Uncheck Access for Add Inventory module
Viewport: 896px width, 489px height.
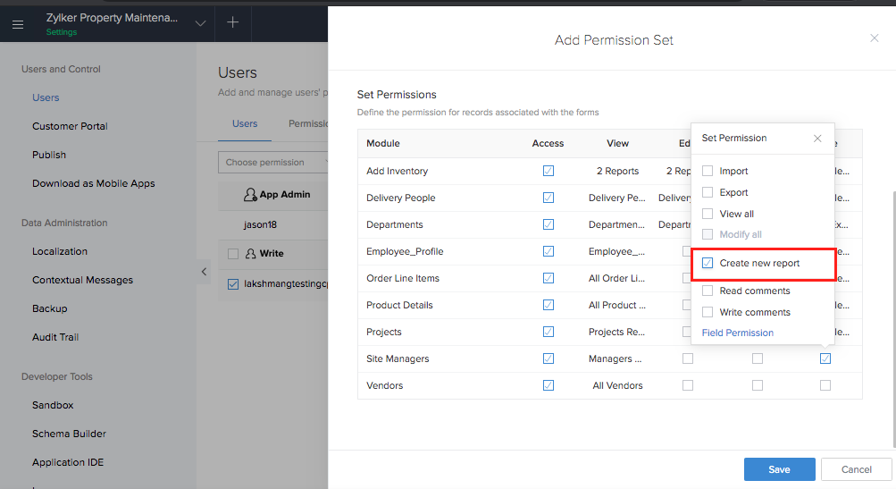tap(548, 171)
